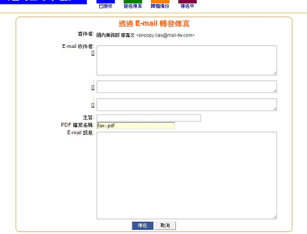Click the blue logo banner at top left

coord(43,2)
